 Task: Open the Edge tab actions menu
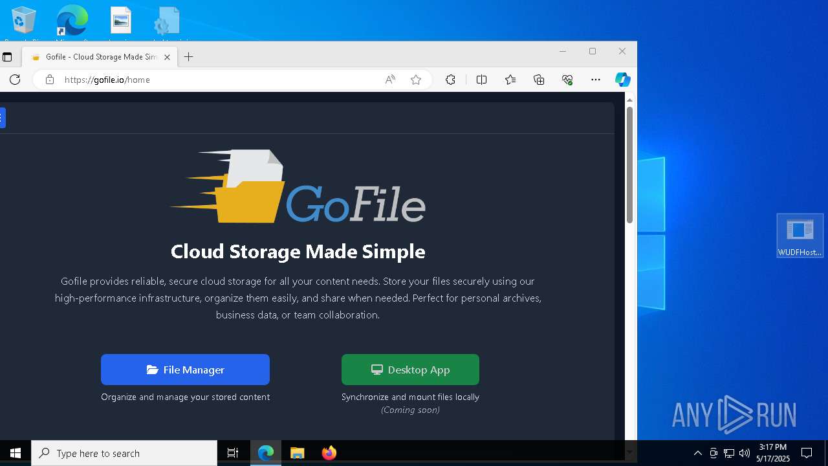7,57
